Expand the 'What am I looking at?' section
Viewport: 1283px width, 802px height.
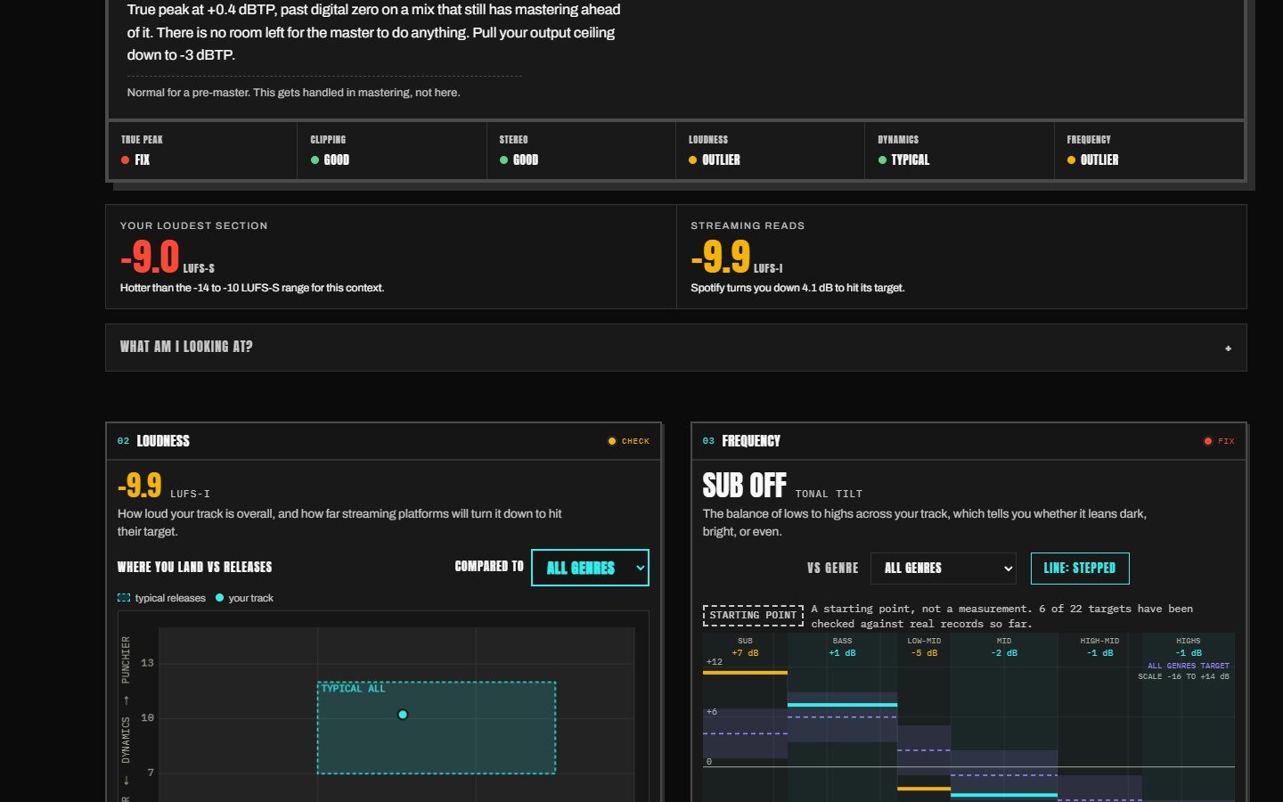point(675,348)
